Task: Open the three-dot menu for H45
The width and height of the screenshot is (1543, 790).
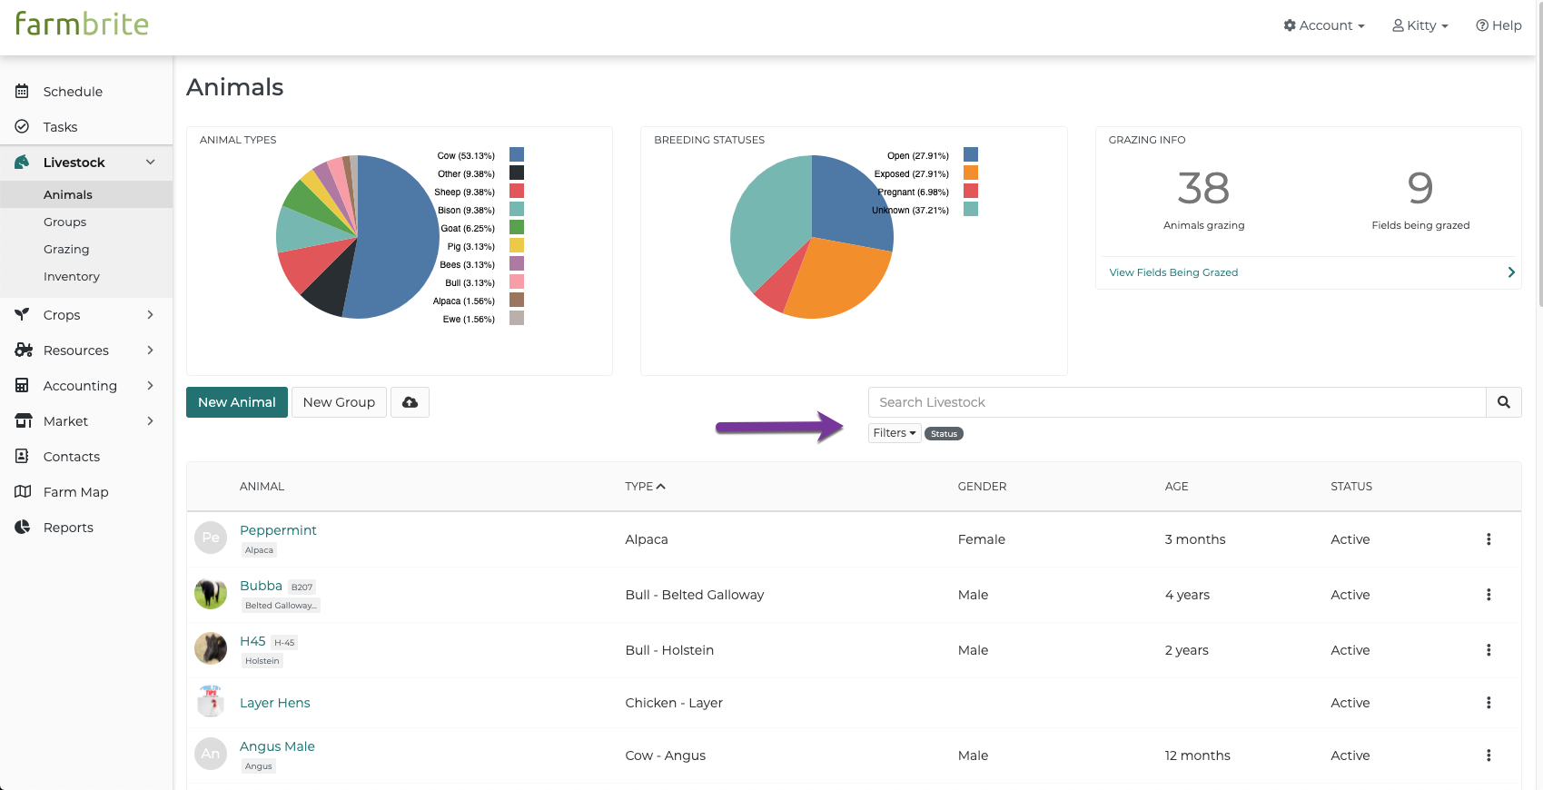Action: click(x=1489, y=650)
